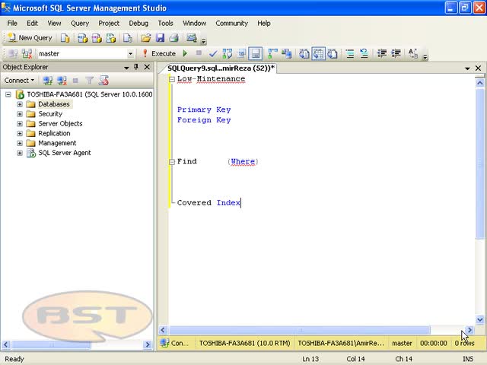487x365 pixels.
Task: Toggle Object Explorer auto-hide pin
Action: (136, 67)
